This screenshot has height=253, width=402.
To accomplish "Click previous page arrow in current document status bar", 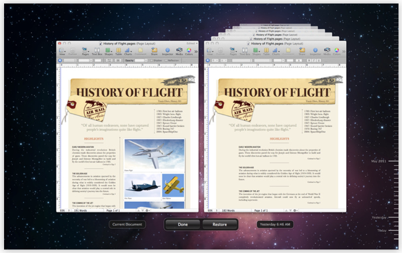I will point(138,211).
